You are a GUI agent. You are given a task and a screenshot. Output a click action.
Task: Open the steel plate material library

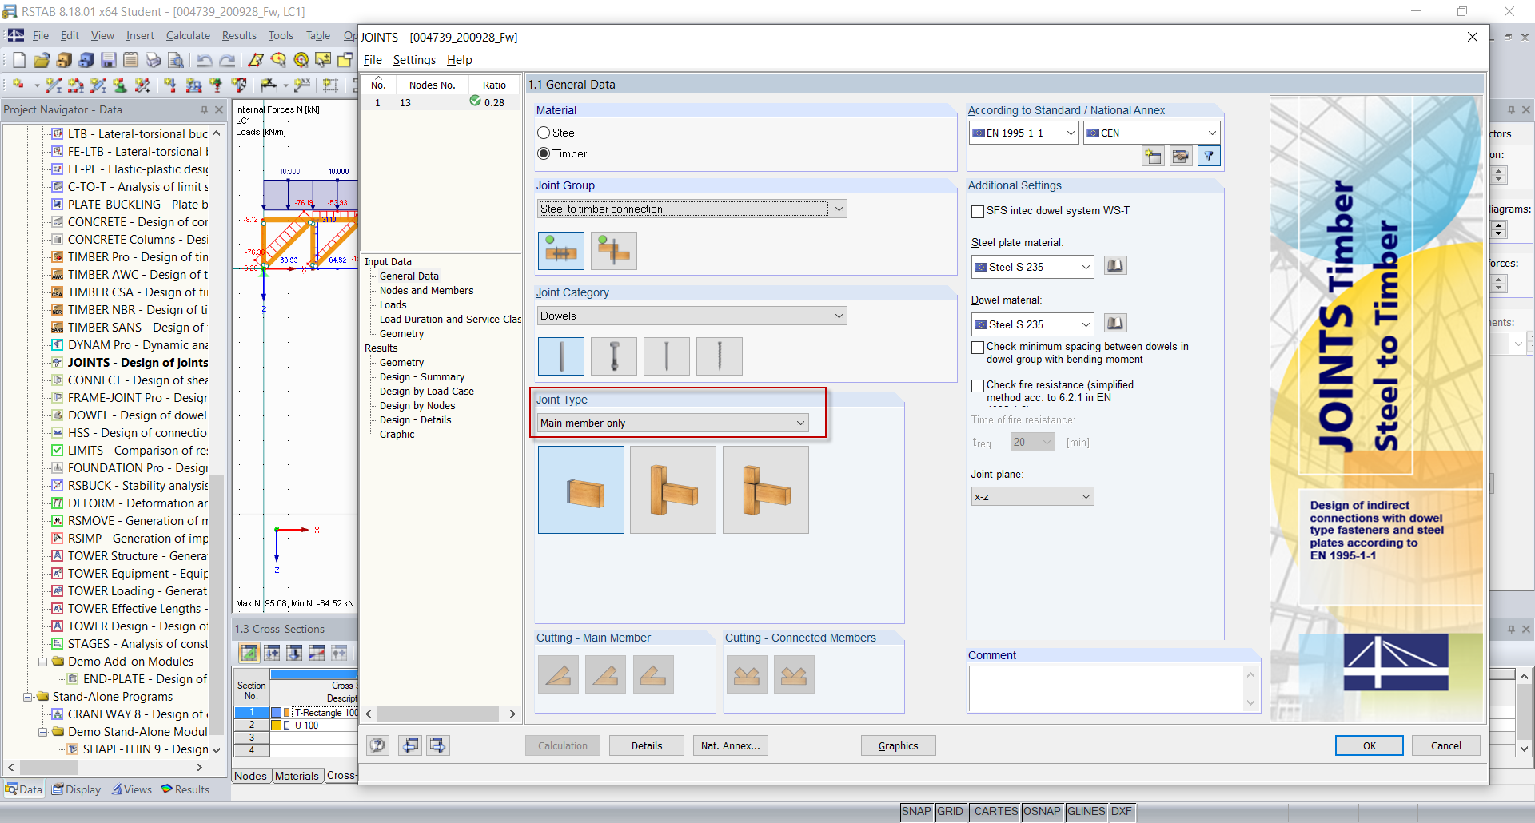[1115, 265]
